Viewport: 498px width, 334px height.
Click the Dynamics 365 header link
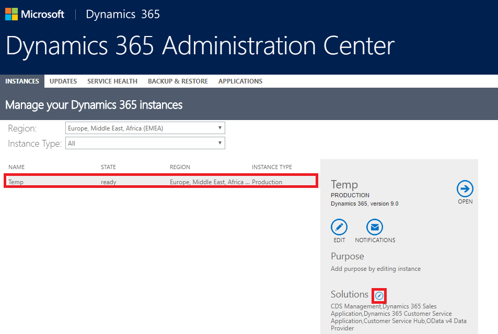coord(123,14)
